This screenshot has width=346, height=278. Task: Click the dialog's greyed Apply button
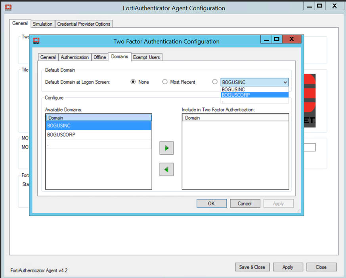point(279,203)
